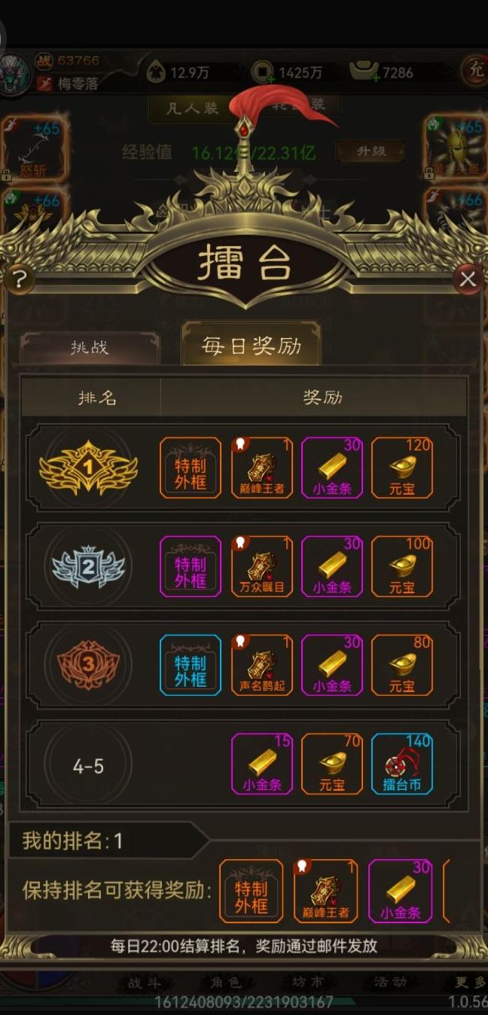Open the help question mark icon
488x1015 pixels.
[20, 281]
